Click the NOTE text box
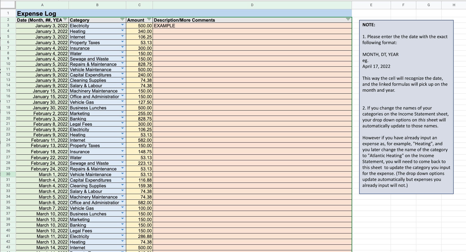This screenshot has height=252, width=466. tap(406, 107)
